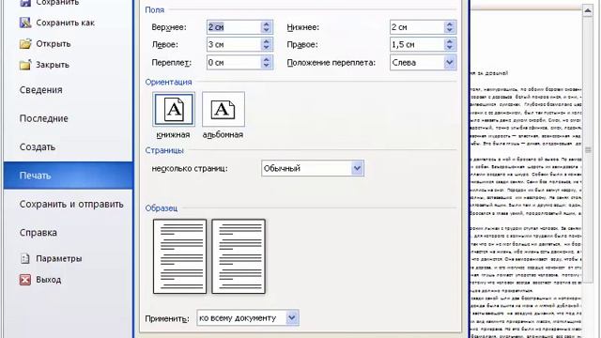Choose Открыть menu entry
The height and width of the screenshot is (338, 601).
pos(54,44)
